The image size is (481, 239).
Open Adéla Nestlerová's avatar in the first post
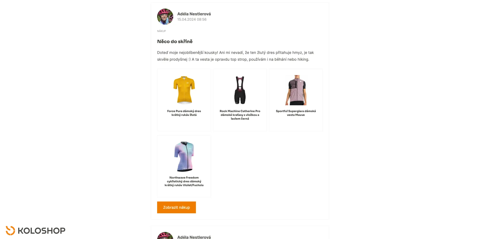pos(165,17)
